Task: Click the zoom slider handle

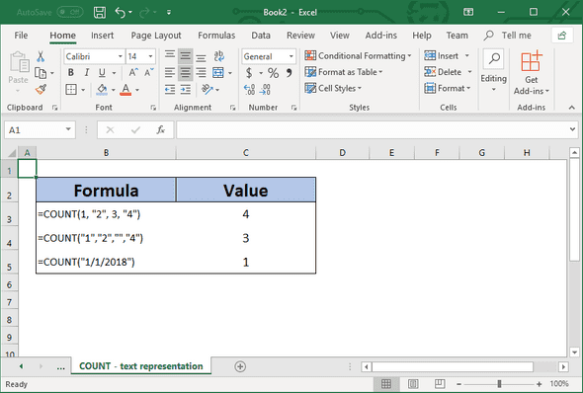Action: [x=499, y=384]
